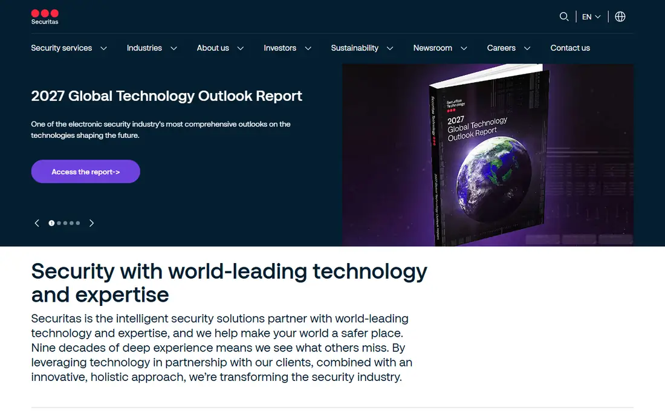Open the search magnifier icon
The height and width of the screenshot is (416, 665).
coord(563,16)
